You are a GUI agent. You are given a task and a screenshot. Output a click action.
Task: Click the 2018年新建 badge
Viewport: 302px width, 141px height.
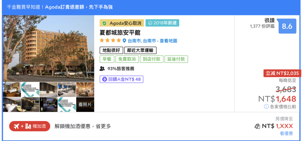[162, 23]
